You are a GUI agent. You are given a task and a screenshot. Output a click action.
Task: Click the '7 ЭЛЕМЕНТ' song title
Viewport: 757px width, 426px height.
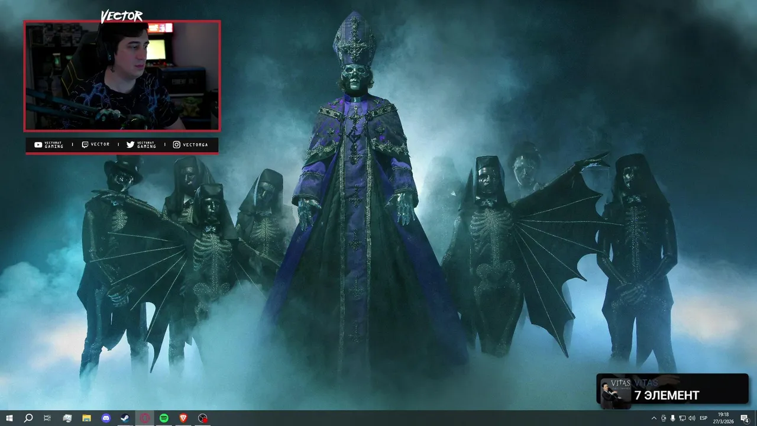tap(667, 396)
